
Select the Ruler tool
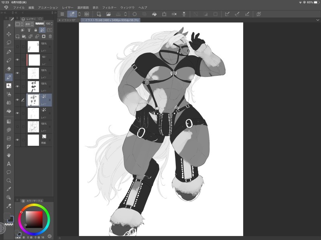[9, 147]
